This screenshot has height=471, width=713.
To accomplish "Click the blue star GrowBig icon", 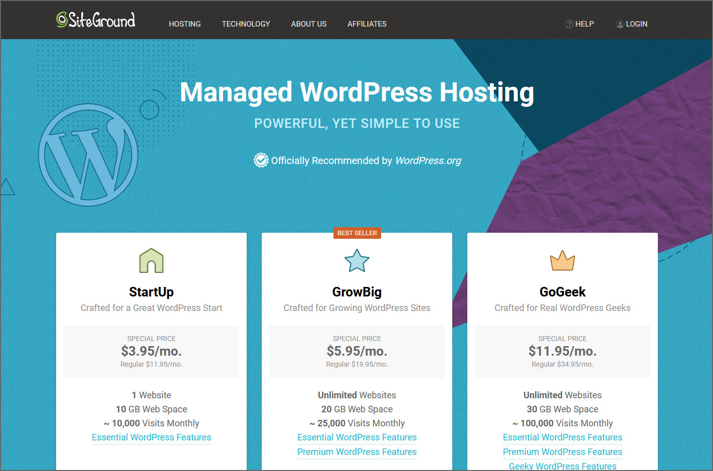I will (x=357, y=261).
